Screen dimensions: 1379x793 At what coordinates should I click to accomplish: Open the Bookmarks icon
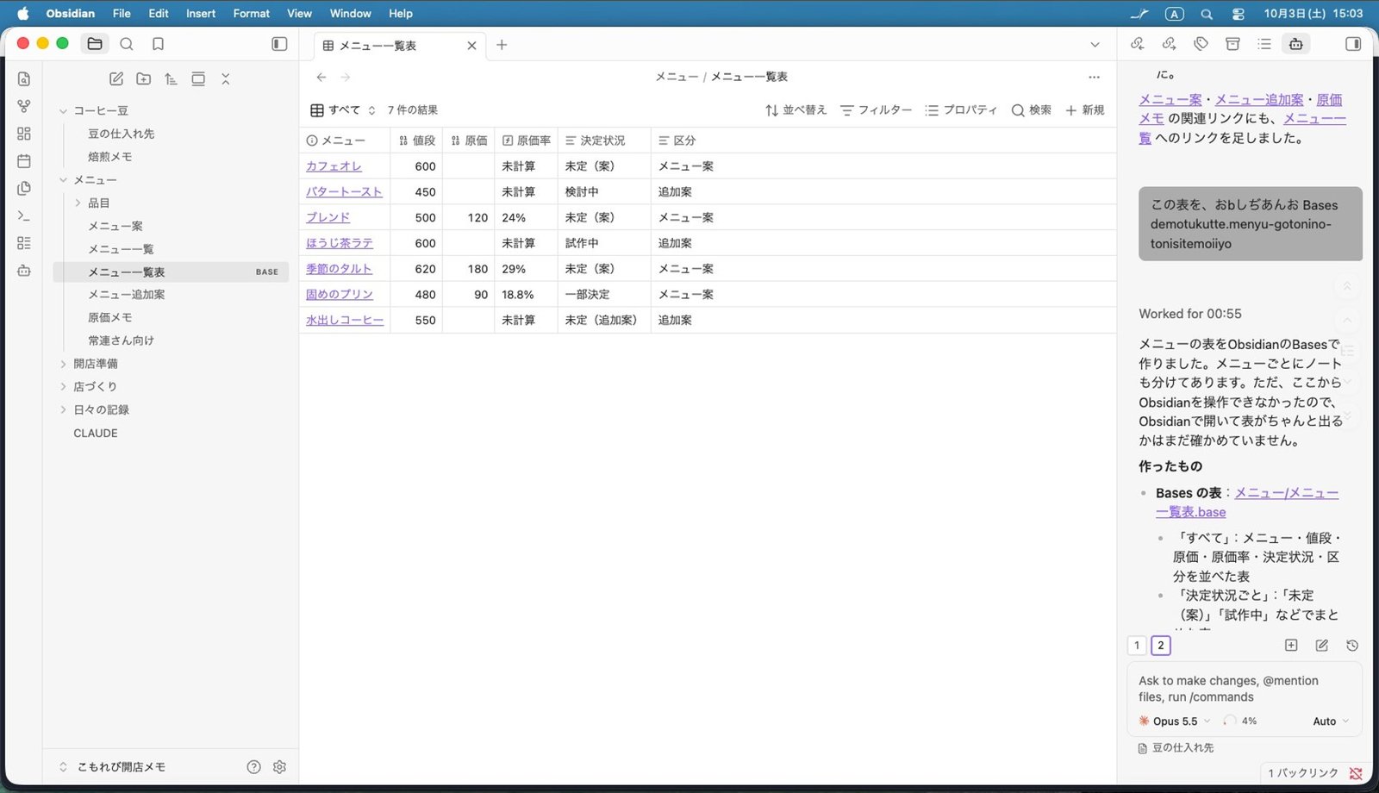coord(158,44)
